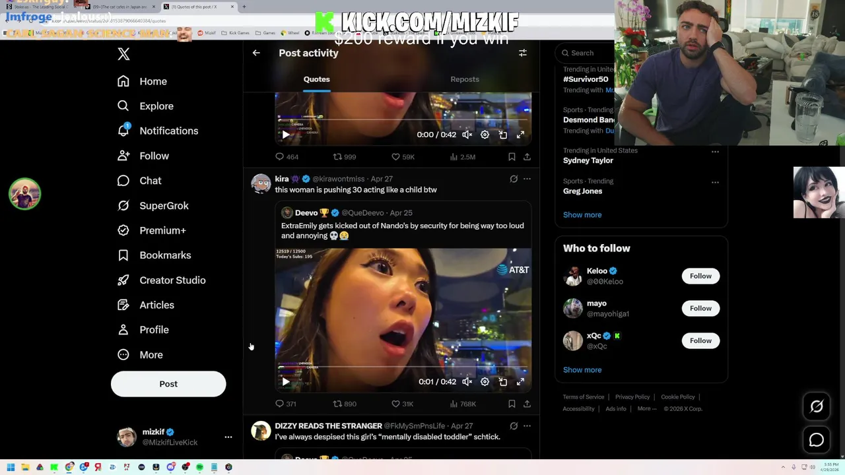Play the ExtraEmily Nando's video

pos(285,382)
